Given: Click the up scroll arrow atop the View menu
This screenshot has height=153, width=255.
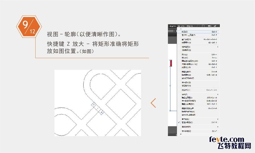Looking at the screenshot, I should 180,29.
